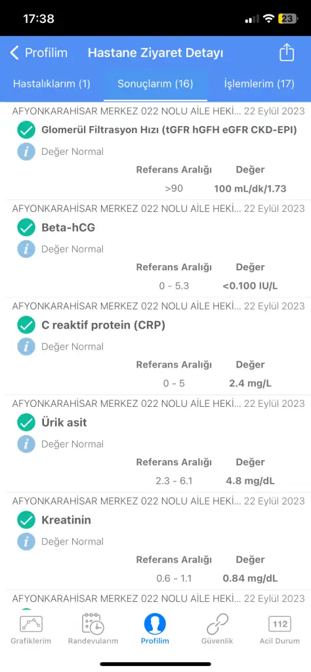
Task: Tap info icon under Ürik asit
Action: pos(26,444)
